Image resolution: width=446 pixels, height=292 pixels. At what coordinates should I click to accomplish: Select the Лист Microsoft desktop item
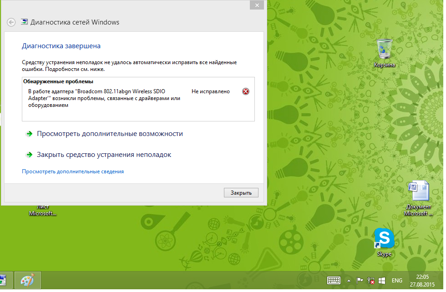pos(43,211)
